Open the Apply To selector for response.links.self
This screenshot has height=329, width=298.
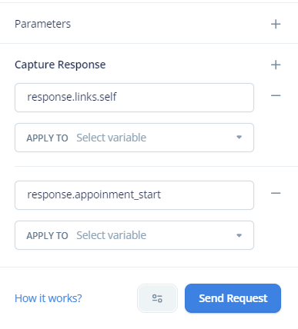[134, 138]
